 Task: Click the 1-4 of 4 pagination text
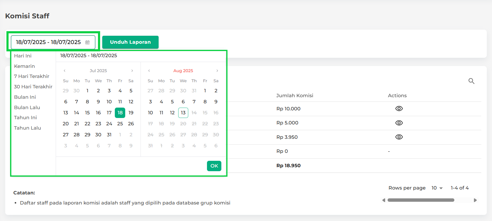pos(460,188)
